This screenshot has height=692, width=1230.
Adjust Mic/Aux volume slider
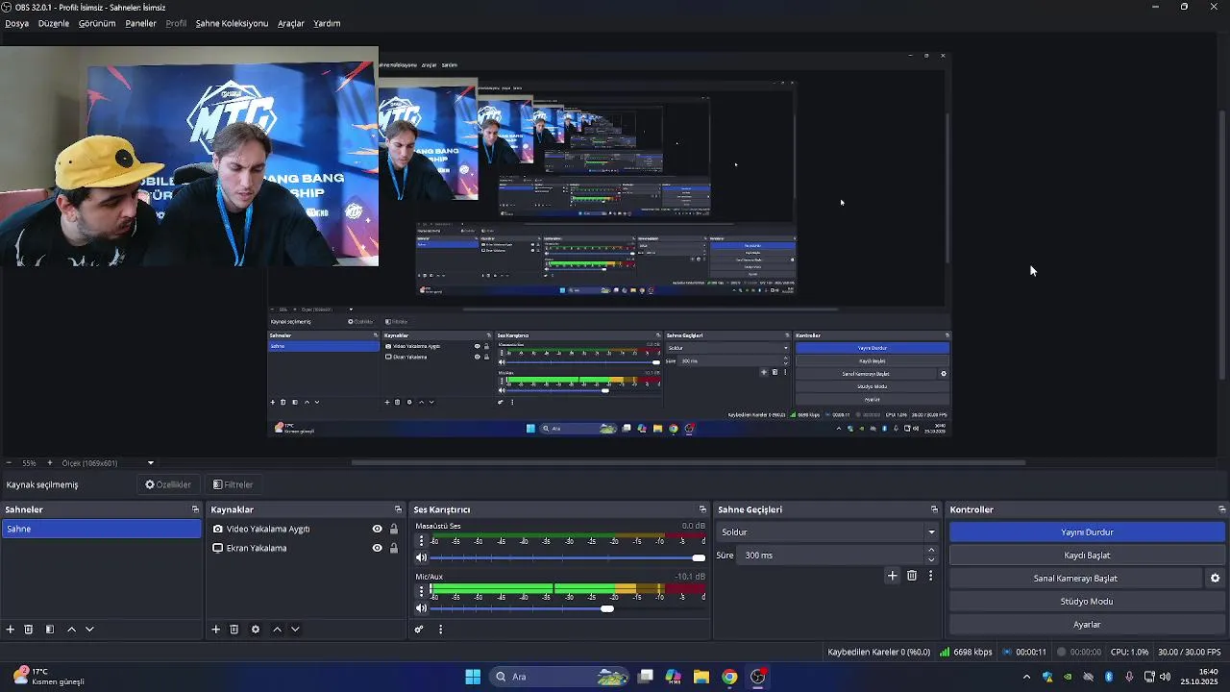click(607, 608)
